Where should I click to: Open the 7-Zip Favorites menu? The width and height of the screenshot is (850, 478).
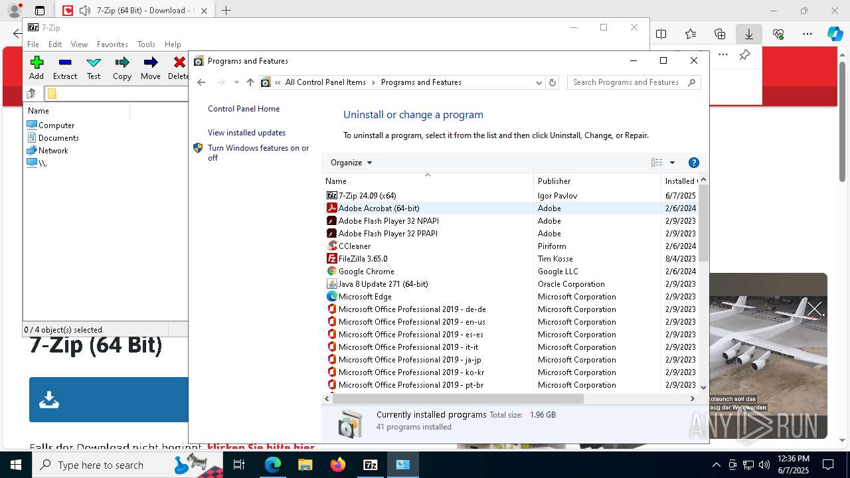112,44
